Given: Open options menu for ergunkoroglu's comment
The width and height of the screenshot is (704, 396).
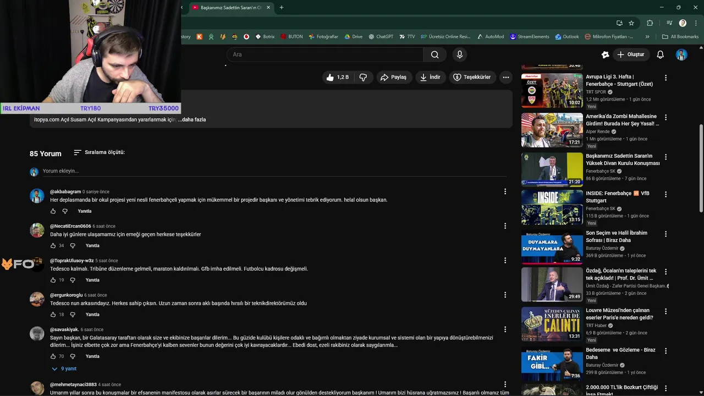Looking at the screenshot, I should pyautogui.click(x=505, y=295).
